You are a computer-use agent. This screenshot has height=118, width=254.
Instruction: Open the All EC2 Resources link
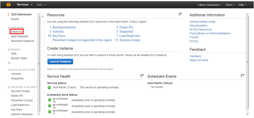[200, 29]
